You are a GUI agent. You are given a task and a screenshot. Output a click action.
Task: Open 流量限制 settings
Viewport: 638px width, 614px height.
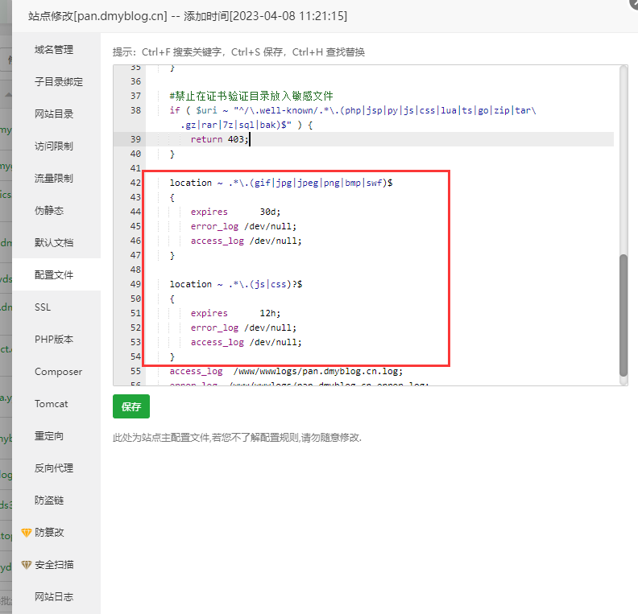click(54, 178)
